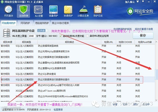This screenshot has width=158, height=112.
Task: Click the rule list scroll-down arrow
Action: point(156,100)
